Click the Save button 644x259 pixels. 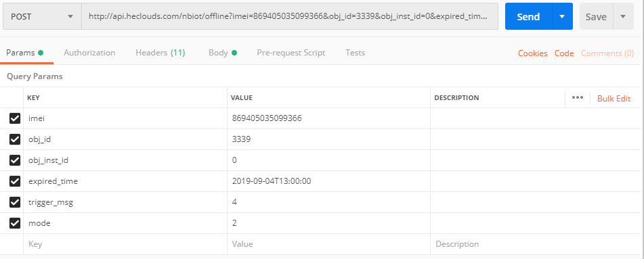[x=596, y=16]
